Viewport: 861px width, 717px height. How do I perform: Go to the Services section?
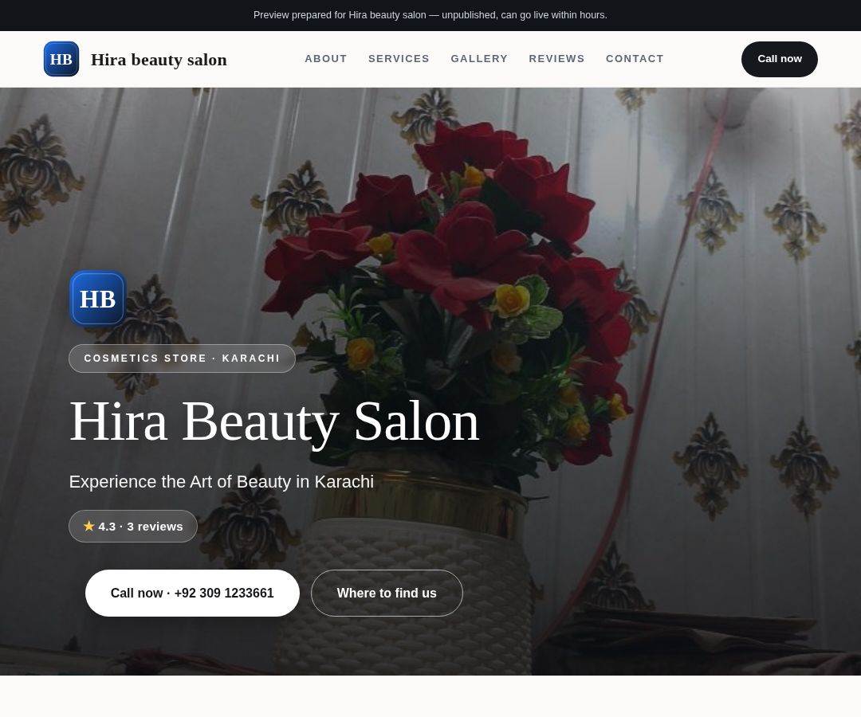(x=399, y=59)
